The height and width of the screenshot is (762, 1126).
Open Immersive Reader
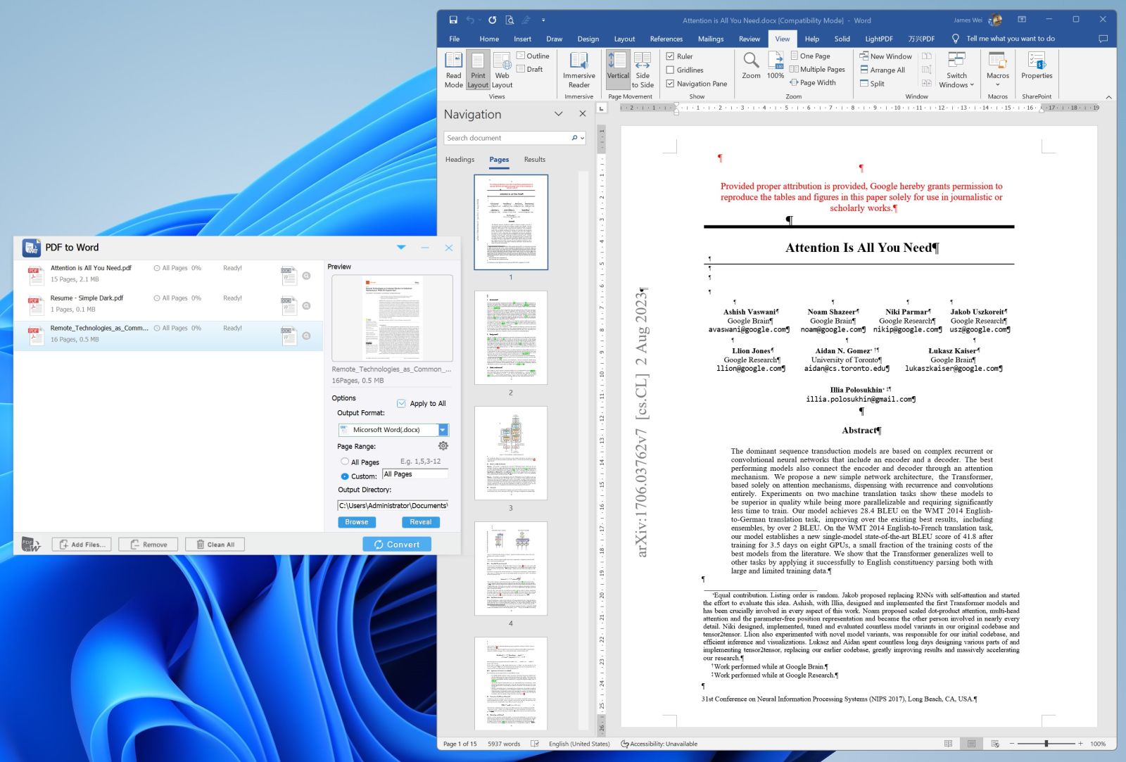pyautogui.click(x=579, y=70)
